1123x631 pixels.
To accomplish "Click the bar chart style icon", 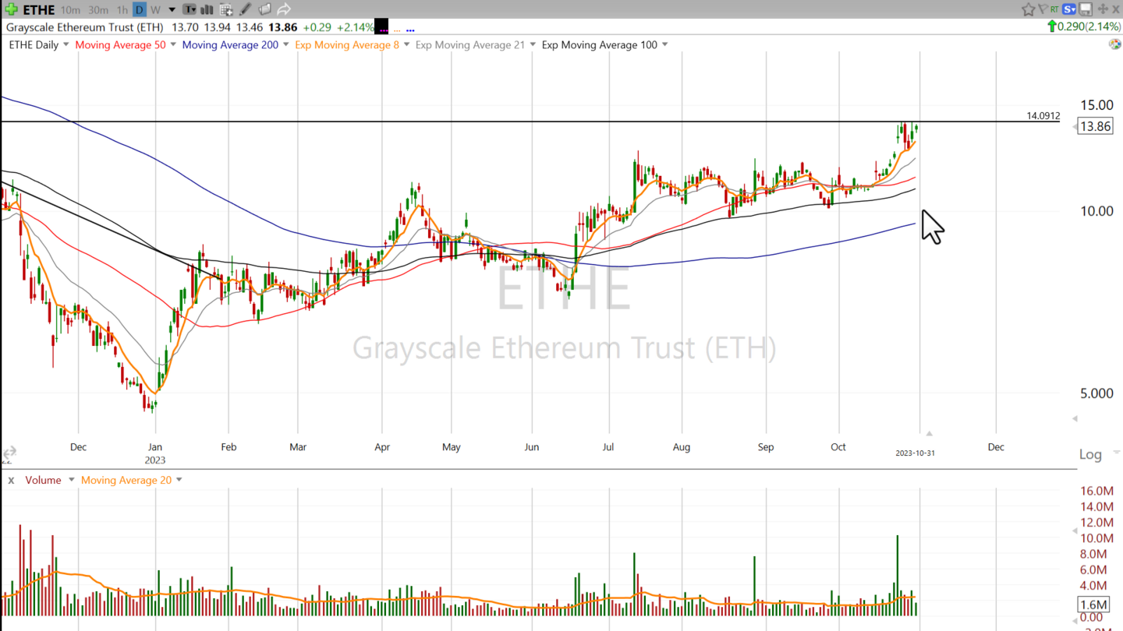I will (x=207, y=10).
